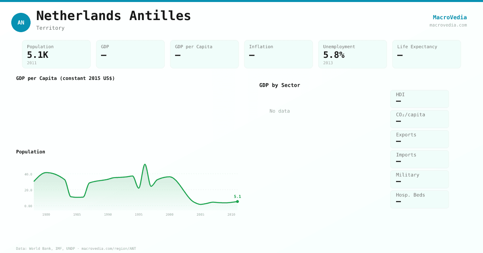Screen dimensions: 483x253
Task: Click the Inflation stat card
Action: (279, 54)
